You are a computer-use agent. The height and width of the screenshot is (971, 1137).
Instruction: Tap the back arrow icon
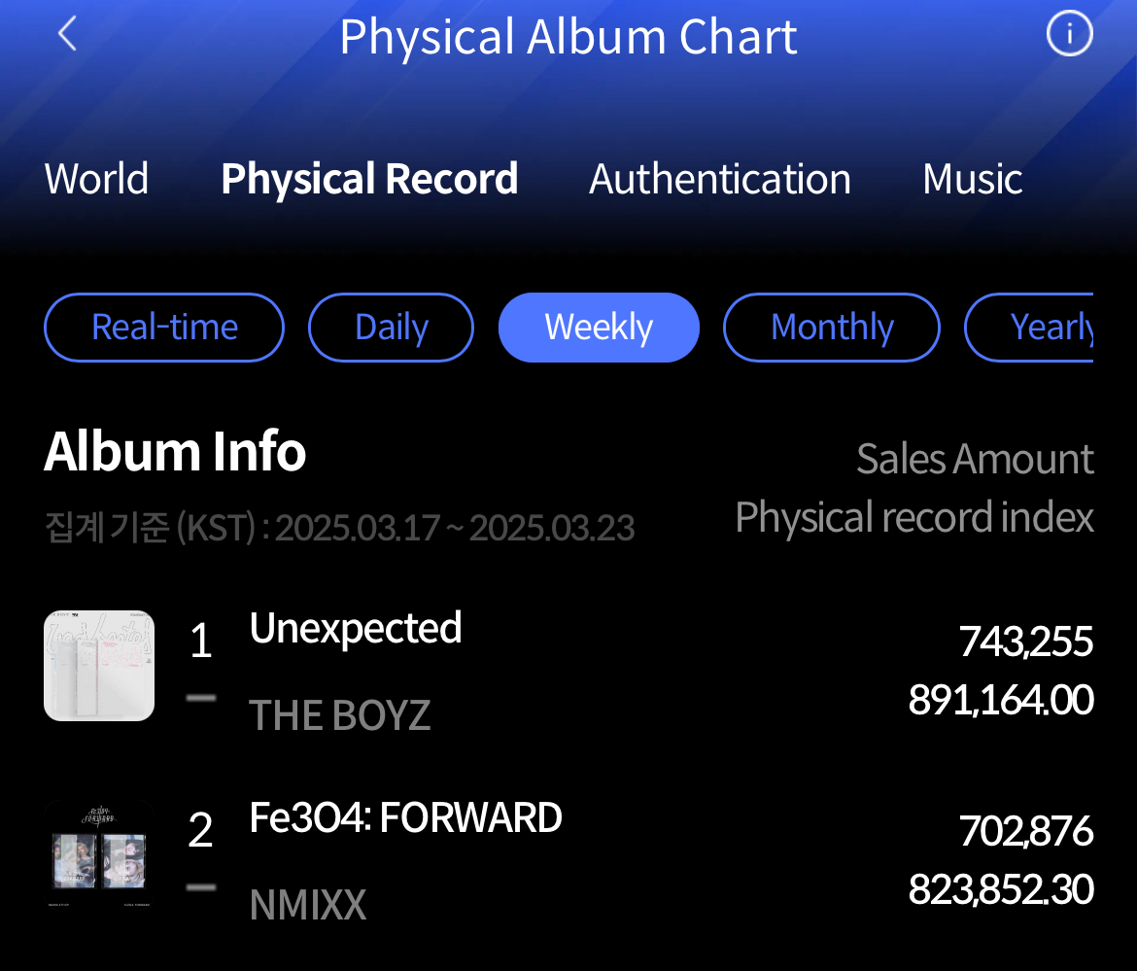click(x=67, y=35)
